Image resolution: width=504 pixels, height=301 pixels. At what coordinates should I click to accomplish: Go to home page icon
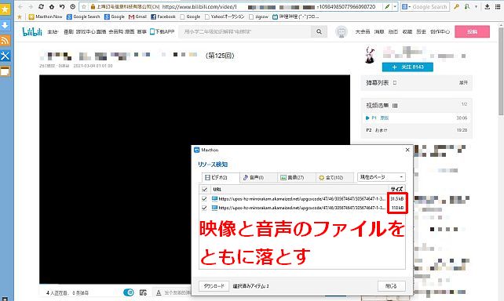(52, 6)
